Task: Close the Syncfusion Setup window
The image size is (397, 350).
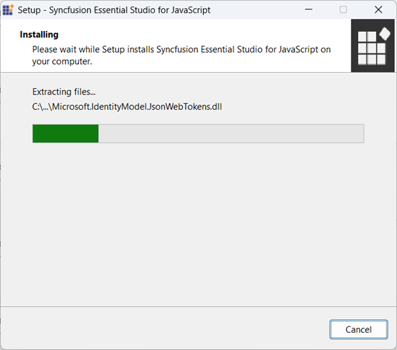Action: pos(378,10)
